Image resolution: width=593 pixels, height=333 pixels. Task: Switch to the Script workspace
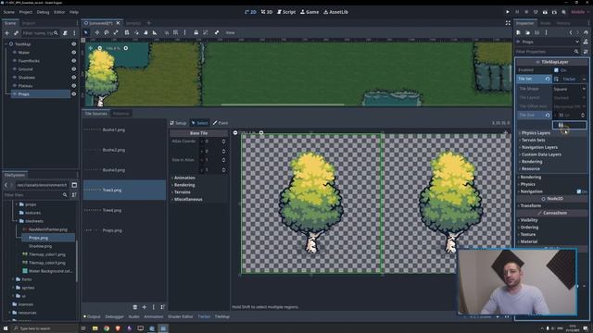[x=286, y=12]
